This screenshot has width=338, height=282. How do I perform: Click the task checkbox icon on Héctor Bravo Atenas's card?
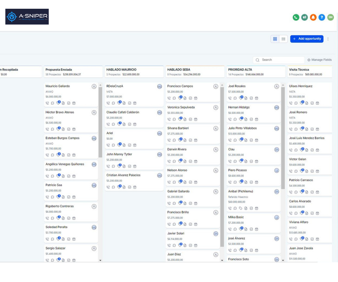69,129
